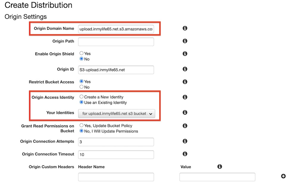Add another custom header with plus icon

tap(283, 176)
